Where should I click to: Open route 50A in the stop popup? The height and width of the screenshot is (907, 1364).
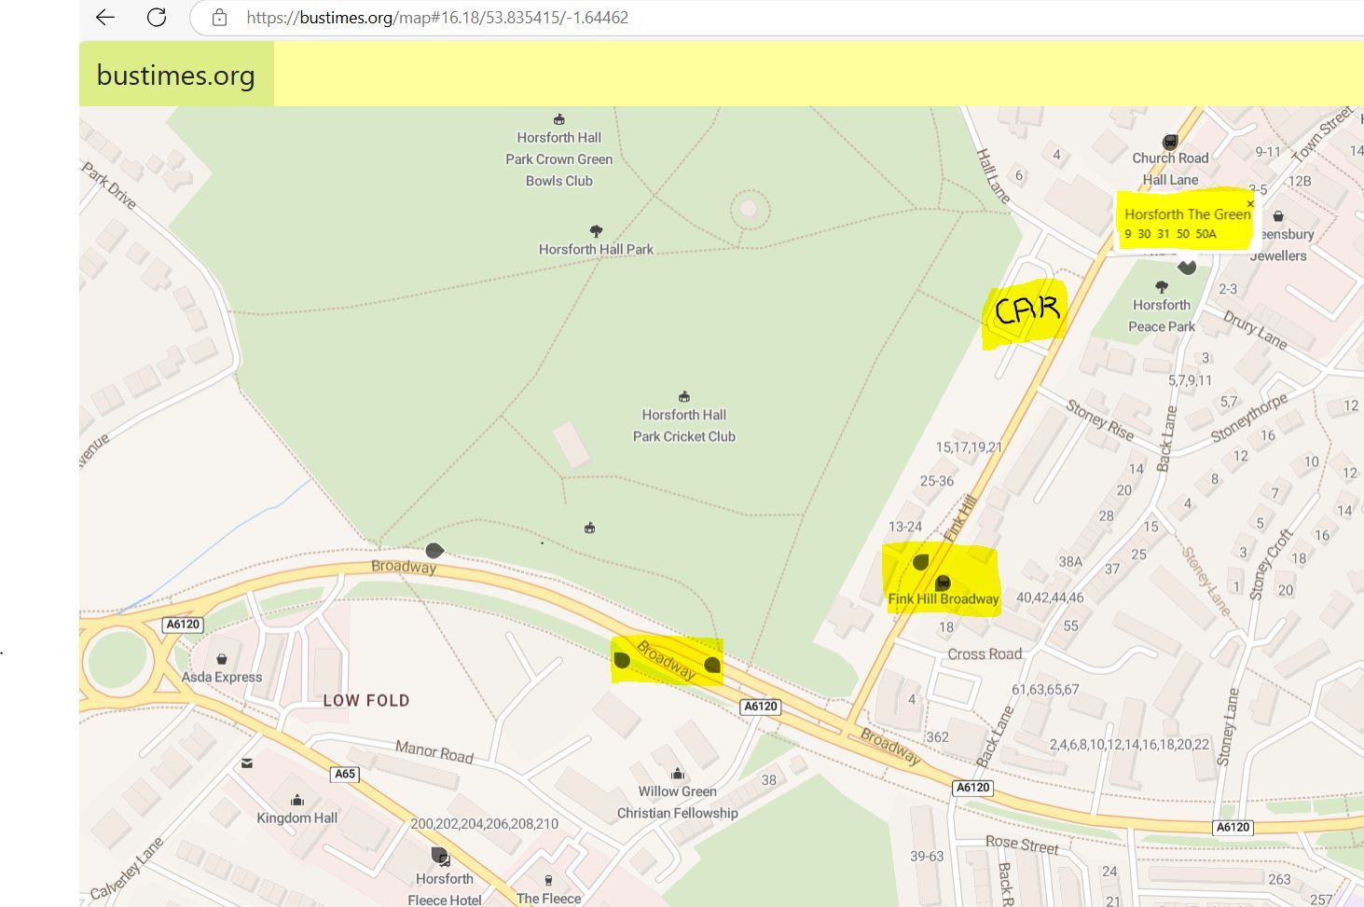click(x=1206, y=234)
